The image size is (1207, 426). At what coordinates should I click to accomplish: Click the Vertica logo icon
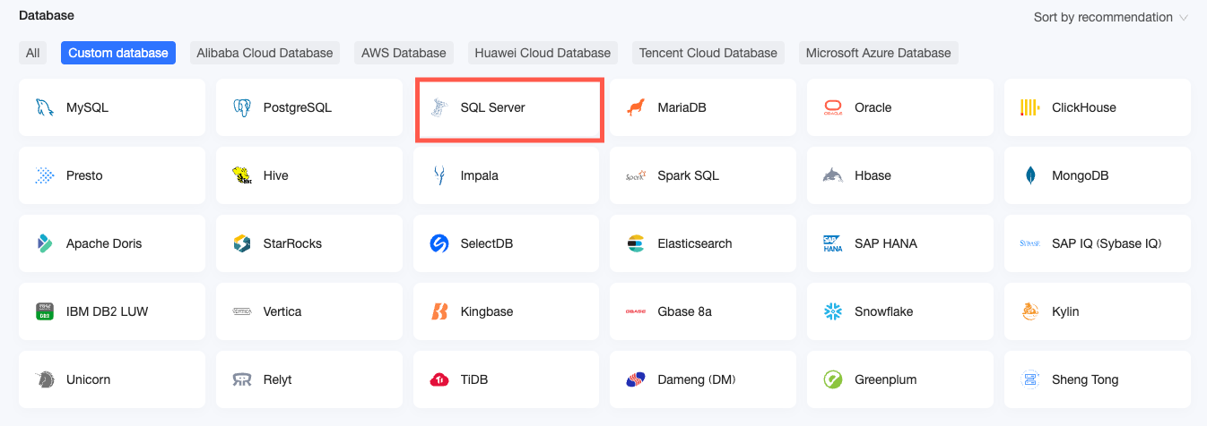coord(241,311)
